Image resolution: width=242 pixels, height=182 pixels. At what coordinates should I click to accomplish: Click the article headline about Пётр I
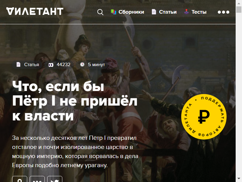pyautogui.click(x=75, y=101)
